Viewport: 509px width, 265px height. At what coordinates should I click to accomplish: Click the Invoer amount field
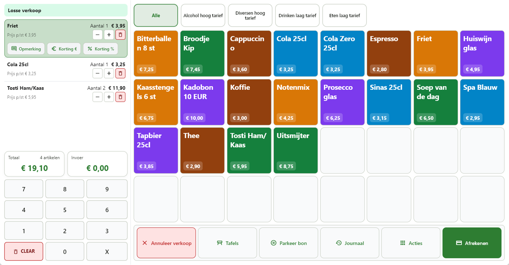[98, 164]
